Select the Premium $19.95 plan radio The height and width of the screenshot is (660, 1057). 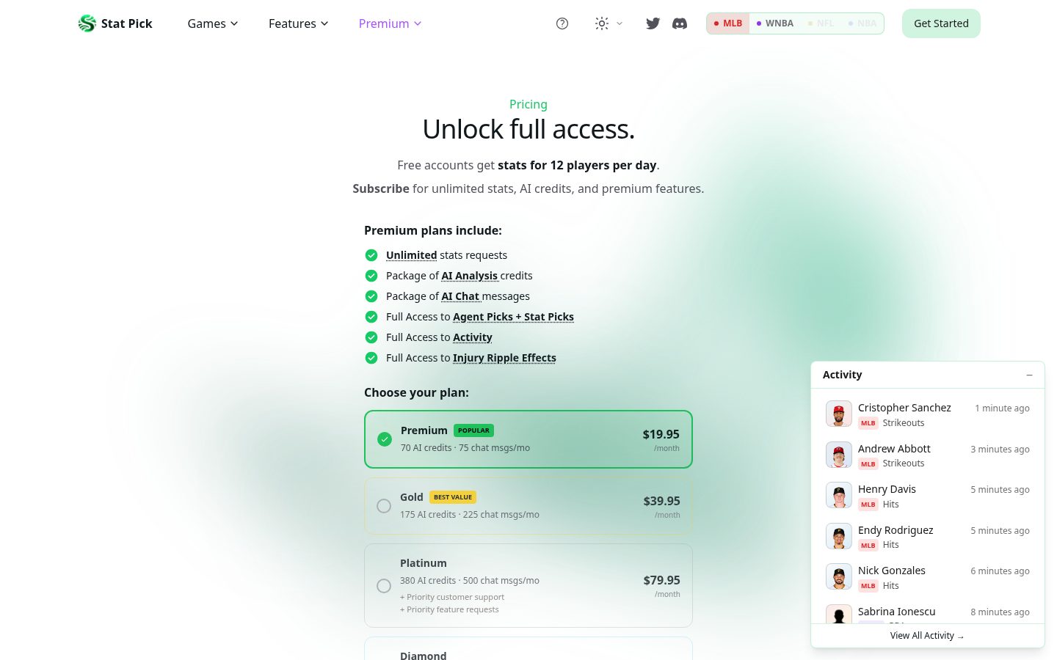[385, 439]
